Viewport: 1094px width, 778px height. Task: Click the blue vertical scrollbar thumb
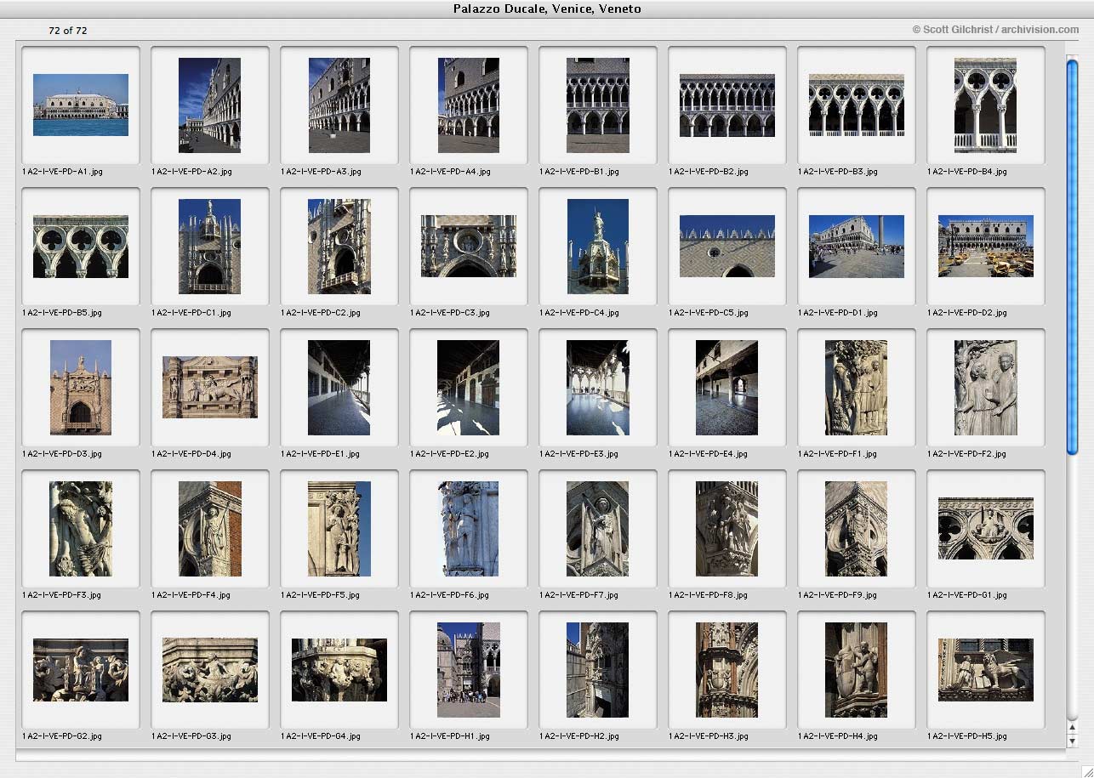1072,256
